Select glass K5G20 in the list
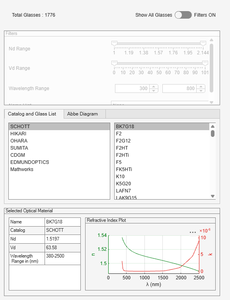230x300 pixels. click(162, 184)
